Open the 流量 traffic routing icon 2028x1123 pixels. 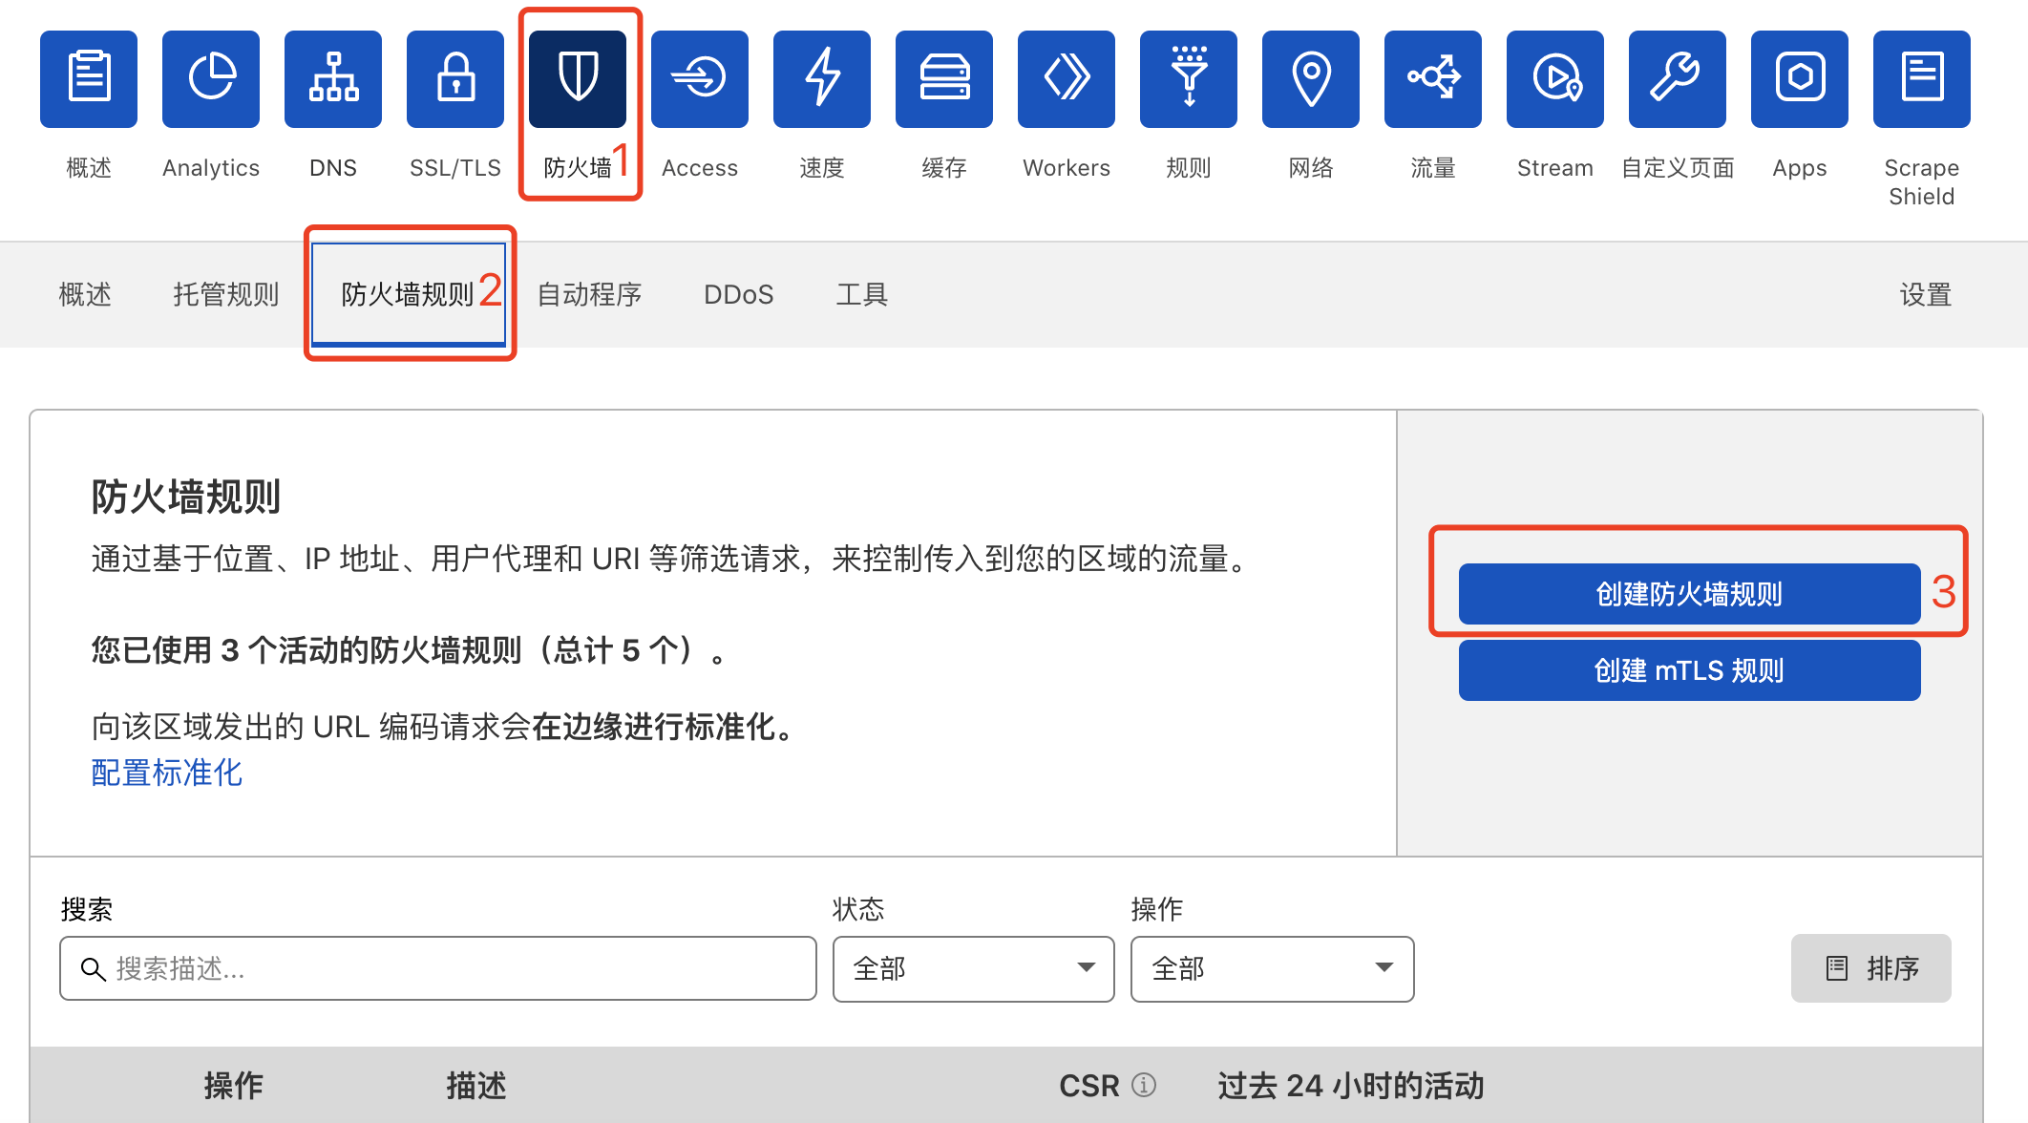(x=1433, y=79)
